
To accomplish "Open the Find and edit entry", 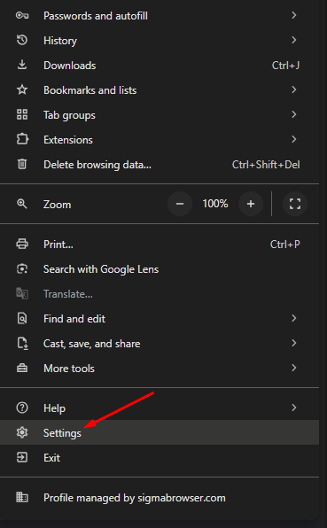I will point(160,318).
